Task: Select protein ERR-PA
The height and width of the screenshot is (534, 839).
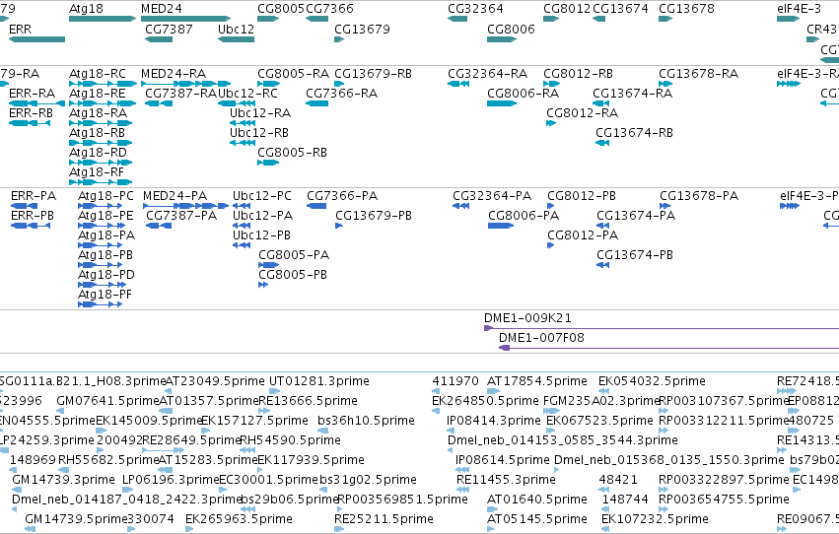Action: pos(34,196)
